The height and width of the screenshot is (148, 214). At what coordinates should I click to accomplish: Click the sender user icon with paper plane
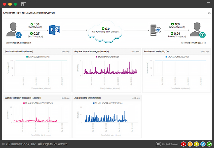pos(14,30)
